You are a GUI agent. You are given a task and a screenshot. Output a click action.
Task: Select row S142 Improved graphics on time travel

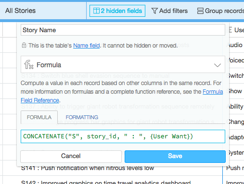(106, 182)
